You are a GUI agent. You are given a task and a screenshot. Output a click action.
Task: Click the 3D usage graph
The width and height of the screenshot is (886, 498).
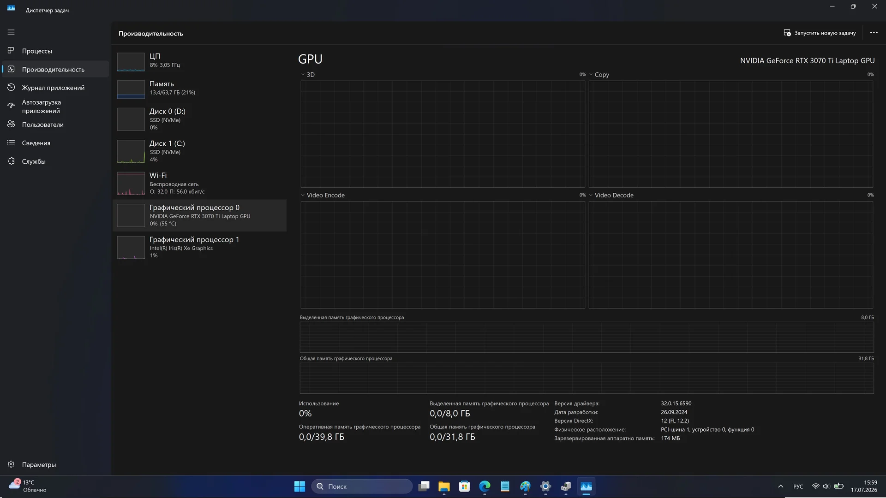click(443, 134)
